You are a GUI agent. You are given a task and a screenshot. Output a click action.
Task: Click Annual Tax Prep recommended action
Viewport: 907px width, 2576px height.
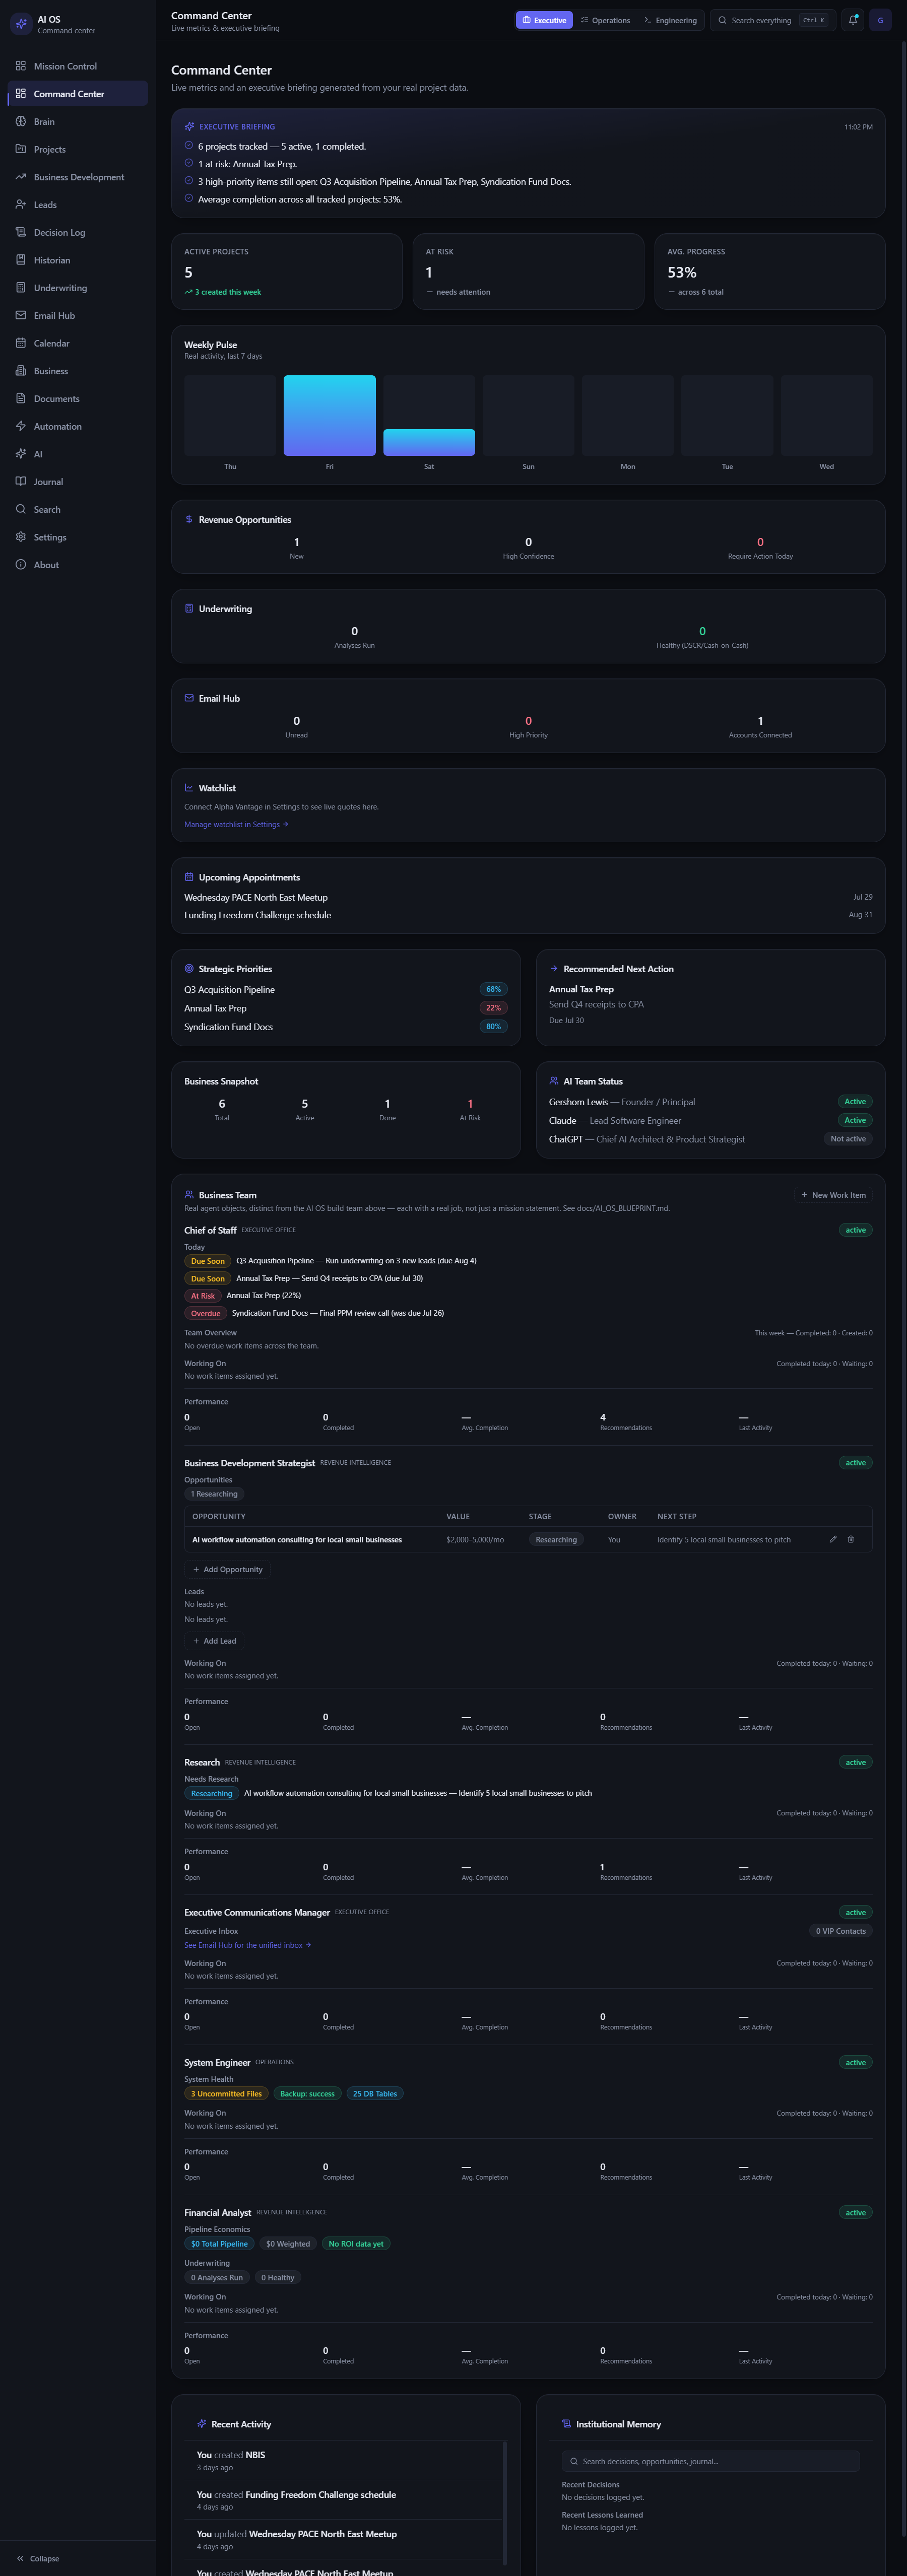[581, 989]
